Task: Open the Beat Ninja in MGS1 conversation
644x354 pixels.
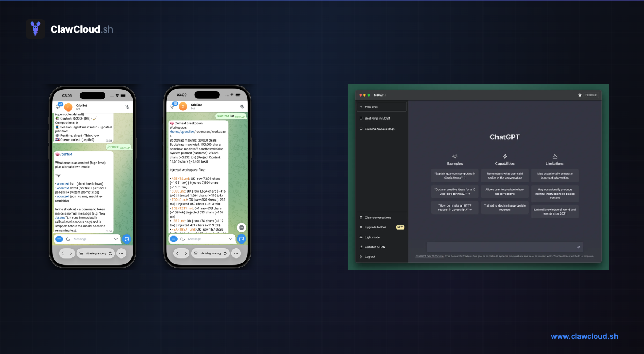Action: tap(377, 118)
